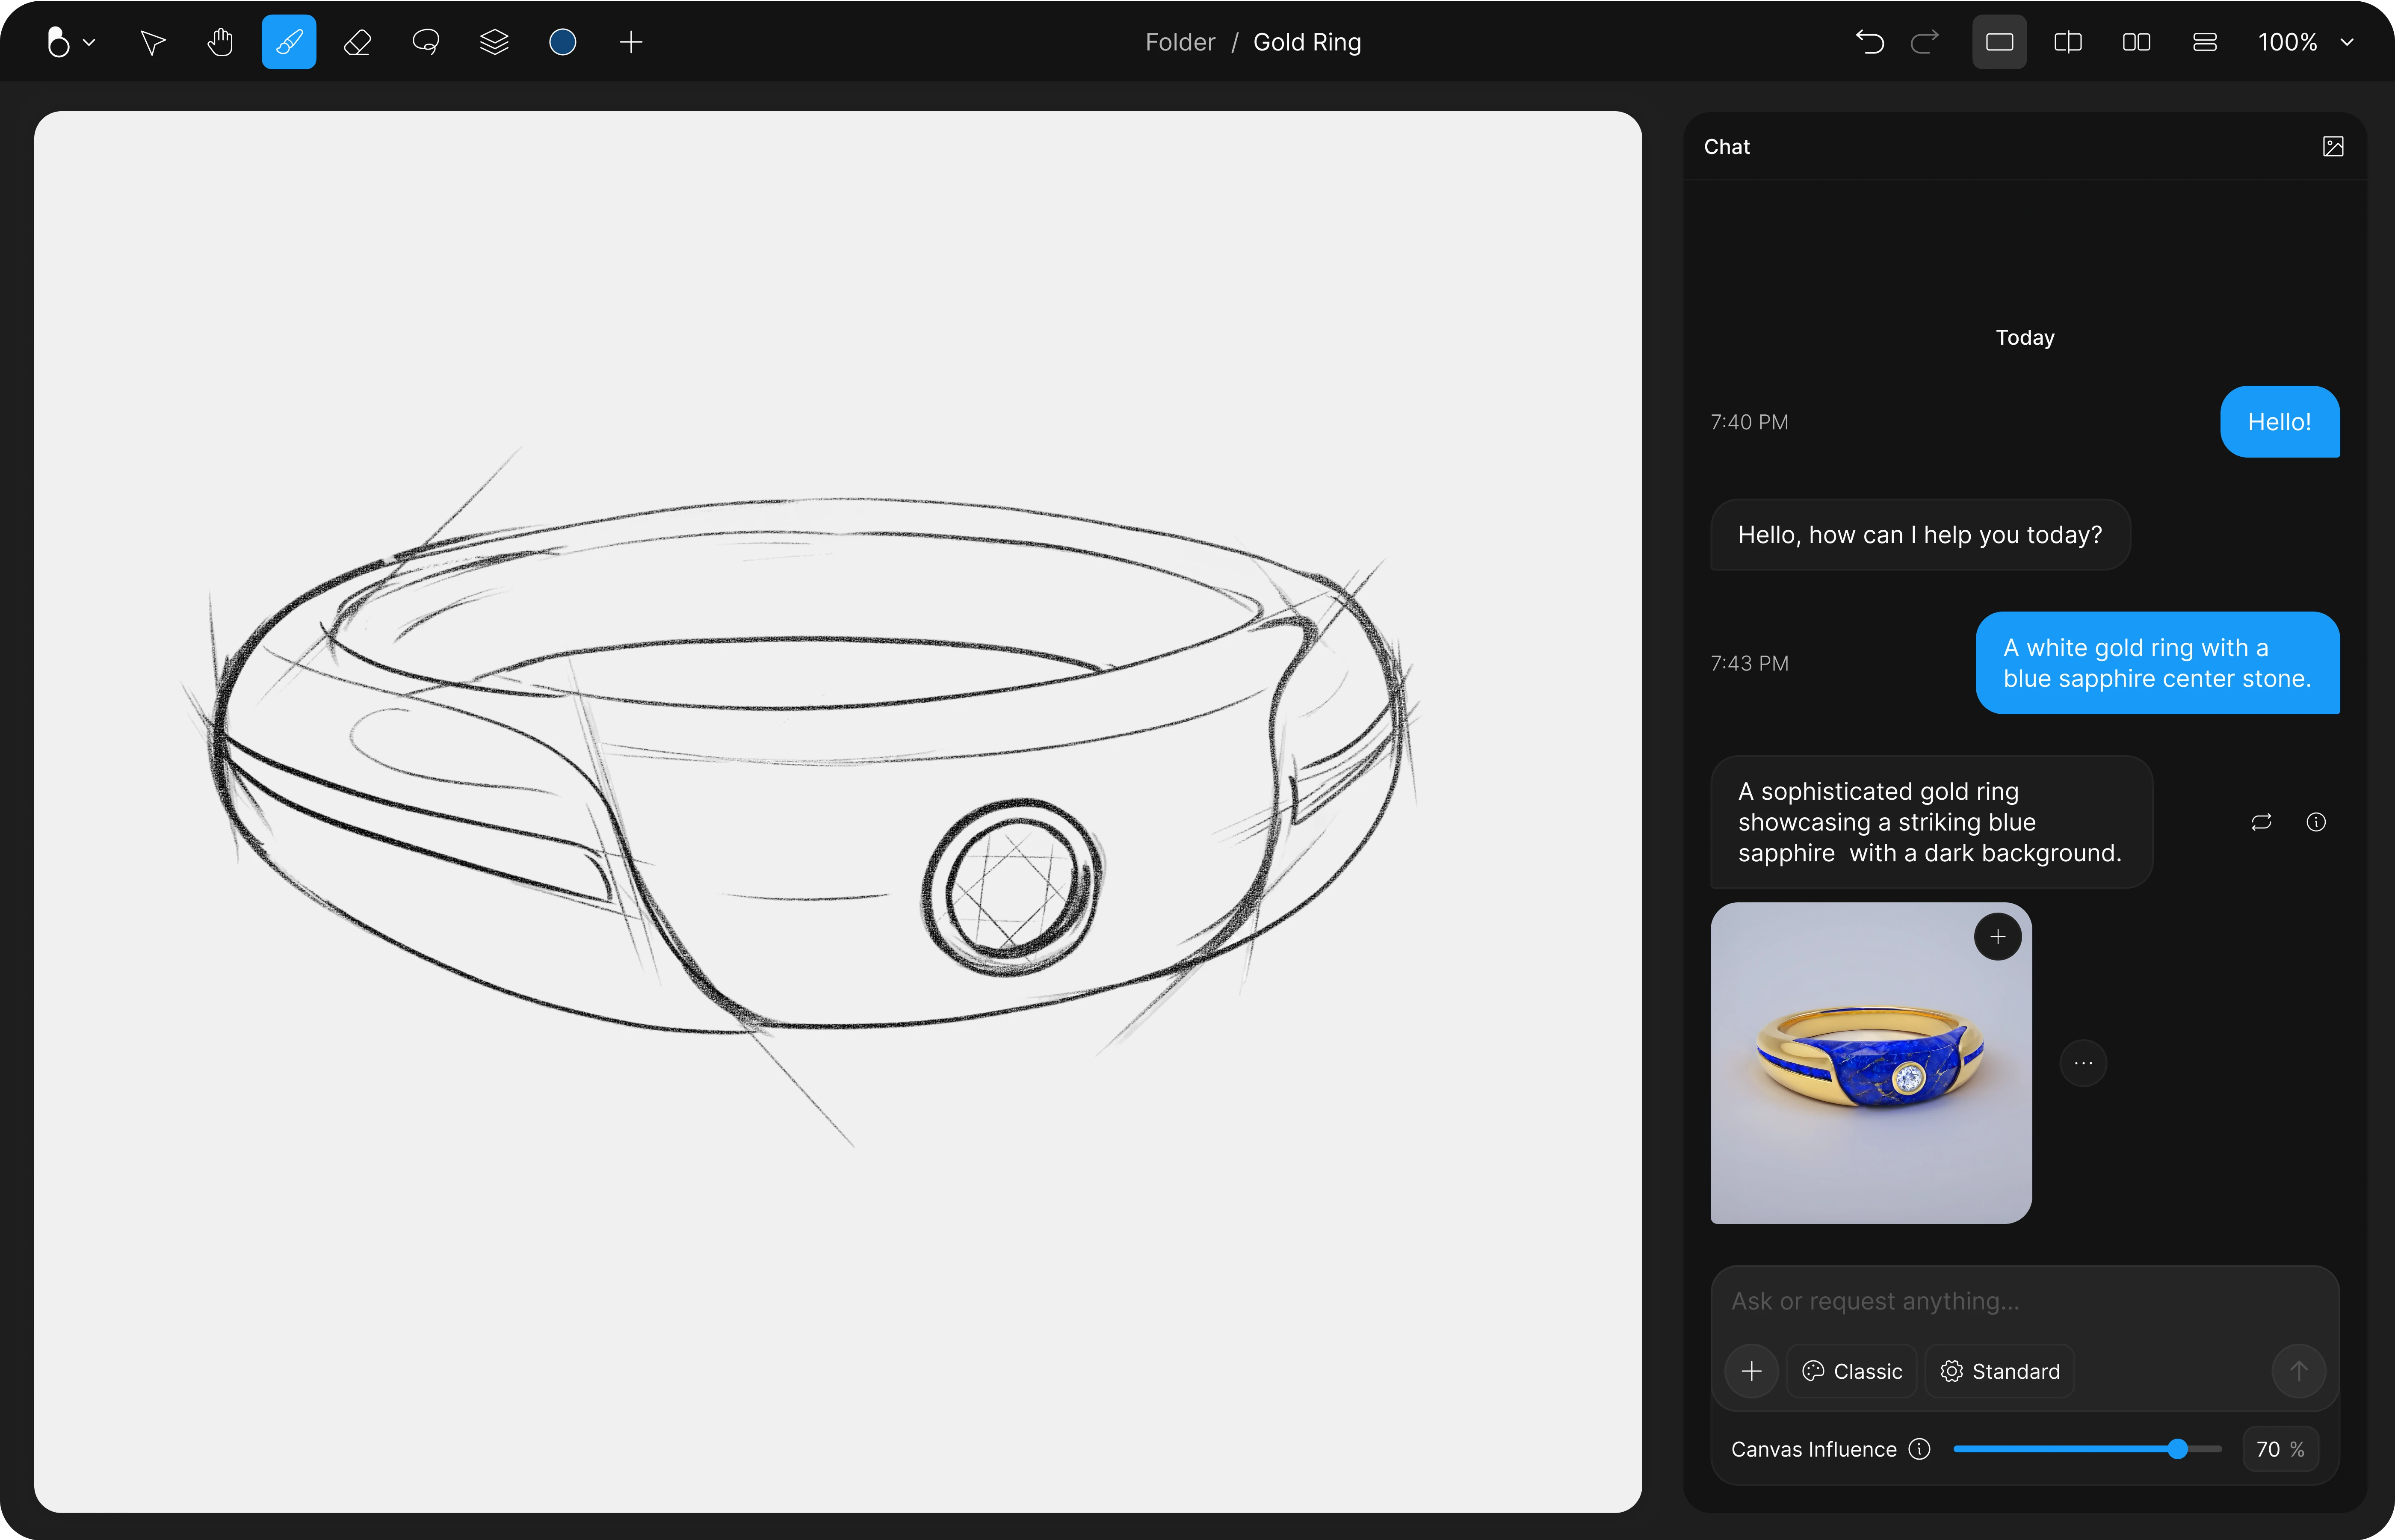
Task: Click the Chat panel title
Action: point(1726,147)
